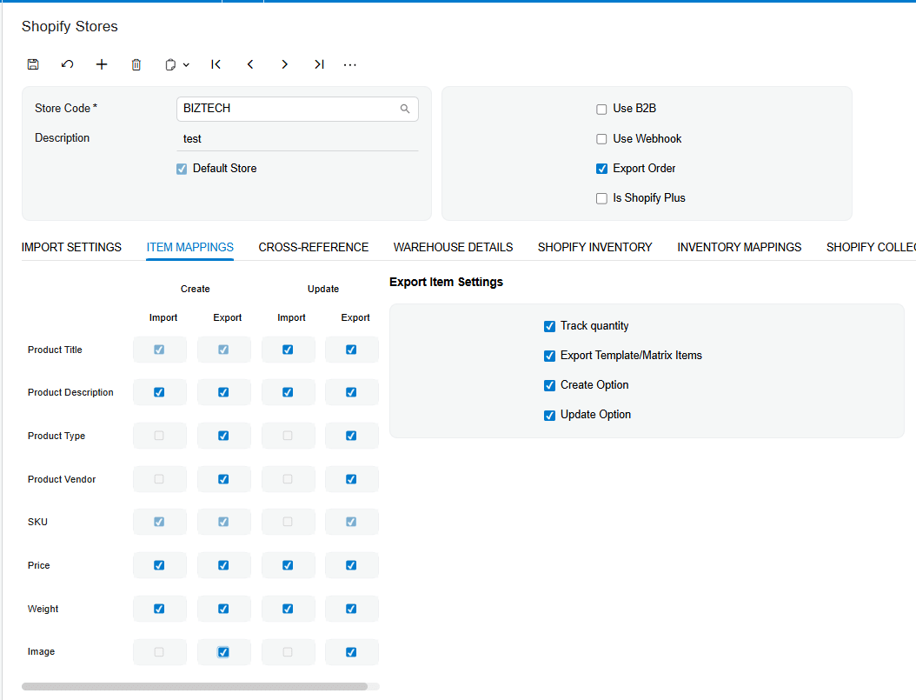
Task: Click the horizontal scrollbar under item mappings
Action: click(195, 687)
